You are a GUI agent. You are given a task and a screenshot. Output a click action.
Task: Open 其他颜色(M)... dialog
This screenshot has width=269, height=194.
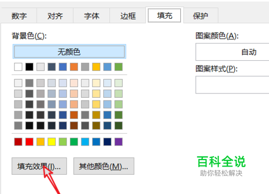click(104, 166)
